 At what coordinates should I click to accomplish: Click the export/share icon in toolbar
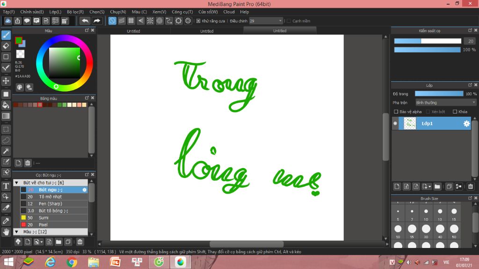(x=17, y=21)
